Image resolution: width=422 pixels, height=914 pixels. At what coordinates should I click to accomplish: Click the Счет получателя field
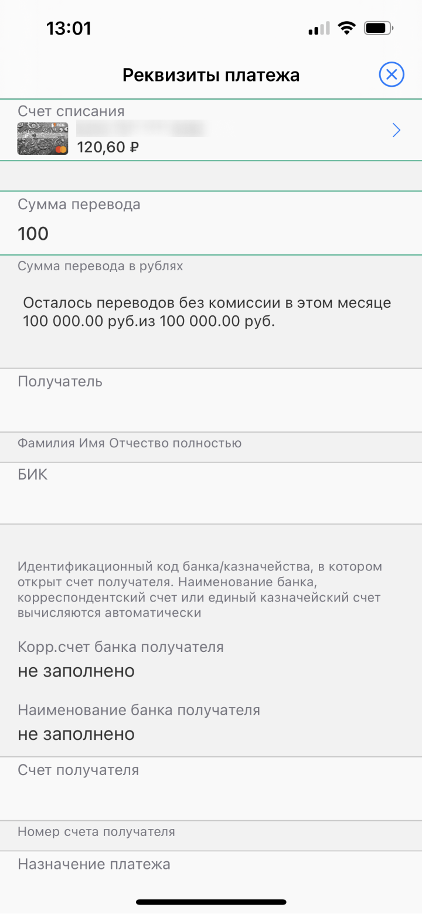211,794
